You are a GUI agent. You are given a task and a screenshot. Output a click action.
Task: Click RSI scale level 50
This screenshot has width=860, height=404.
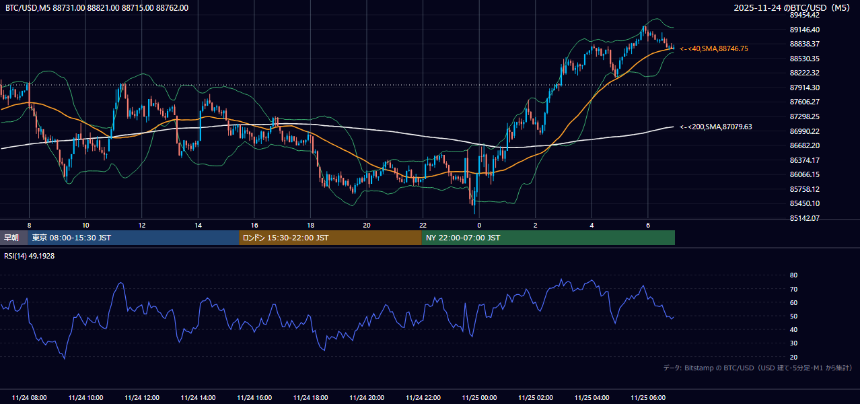click(x=793, y=316)
